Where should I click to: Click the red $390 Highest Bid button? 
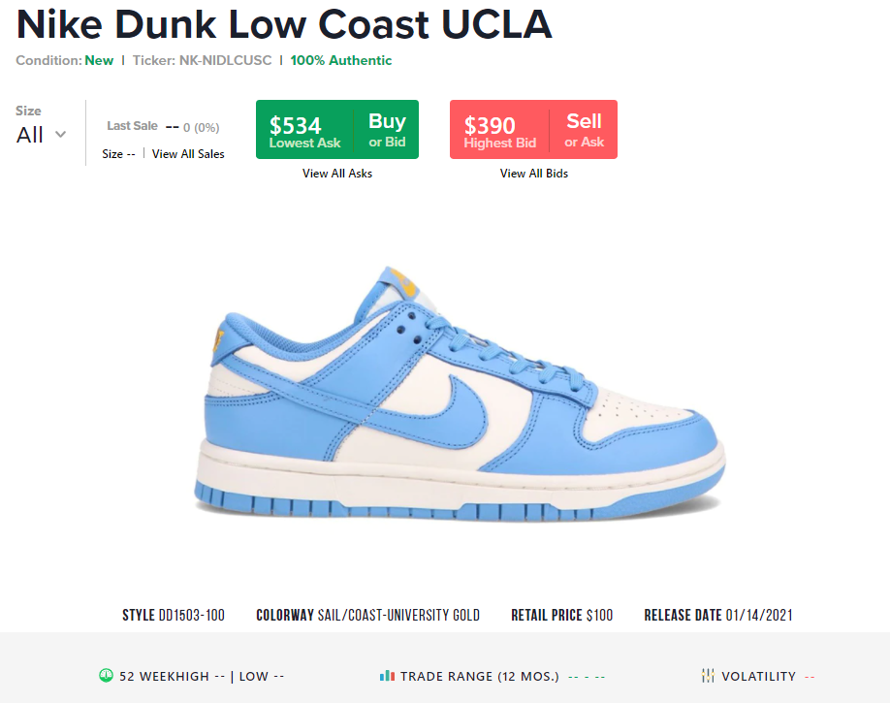[499, 130]
